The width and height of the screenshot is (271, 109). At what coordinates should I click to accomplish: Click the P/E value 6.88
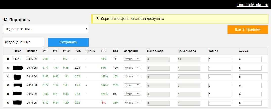(46, 59)
